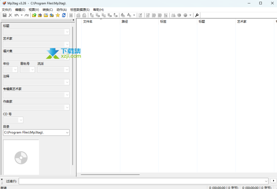Click the folder icon with document page
Image resolution: width=277 pixels, height=189 pixels.
[46, 15]
